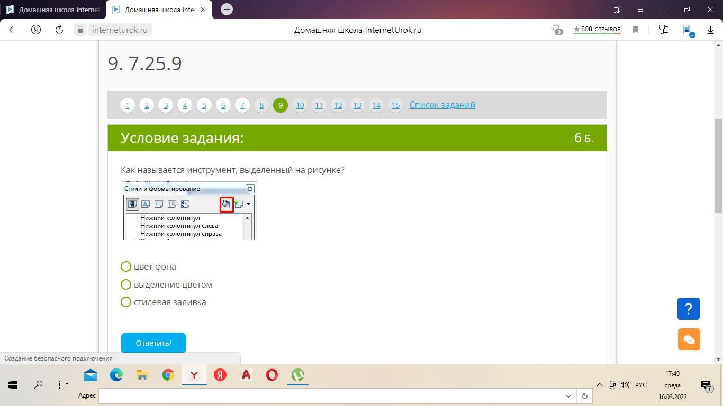This screenshot has height=406, width=723.
Task: Go to task number 1
Action: pos(128,105)
